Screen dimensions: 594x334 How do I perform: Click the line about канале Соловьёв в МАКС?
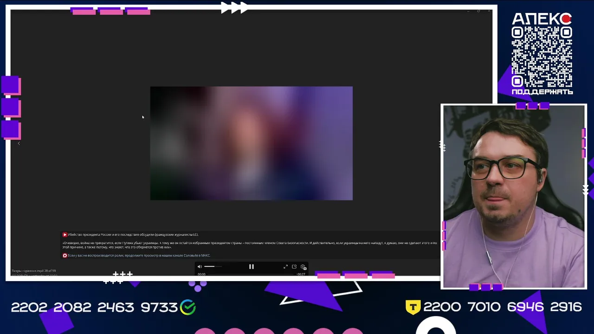[x=139, y=256]
